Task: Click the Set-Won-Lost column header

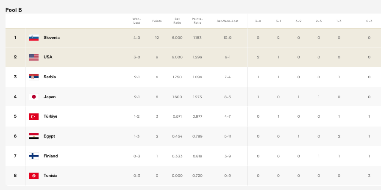Action: tap(228, 21)
